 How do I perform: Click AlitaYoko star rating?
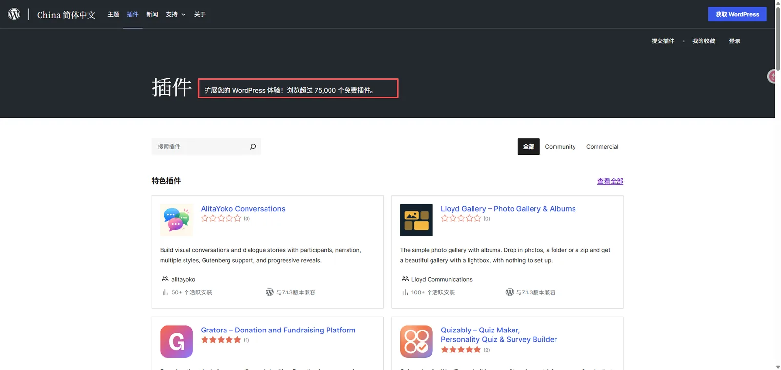[x=221, y=218]
